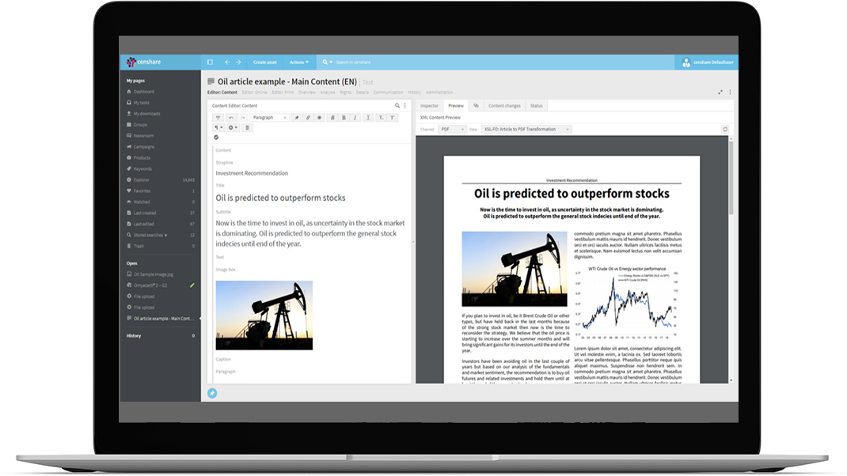Open the link icon tab beside Preview
Screen dimensions: 847x476
click(476, 105)
